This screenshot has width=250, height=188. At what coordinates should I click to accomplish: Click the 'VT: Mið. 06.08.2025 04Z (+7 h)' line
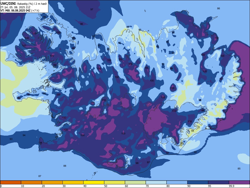[x=20, y=11]
